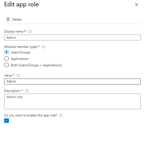Click the "Do you want to enable this app role?" text
The image size is (144, 156).
pyautogui.click(x=31, y=115)
